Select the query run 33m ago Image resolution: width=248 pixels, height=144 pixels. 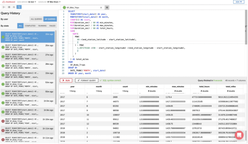[28, 75]
